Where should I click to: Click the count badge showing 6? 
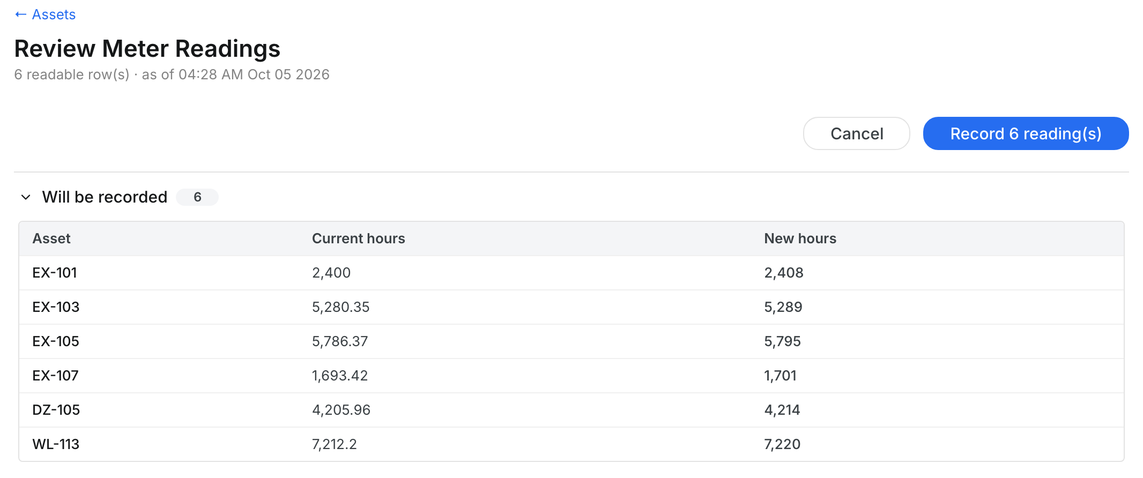pyautogui.click(x=197, y=197)
